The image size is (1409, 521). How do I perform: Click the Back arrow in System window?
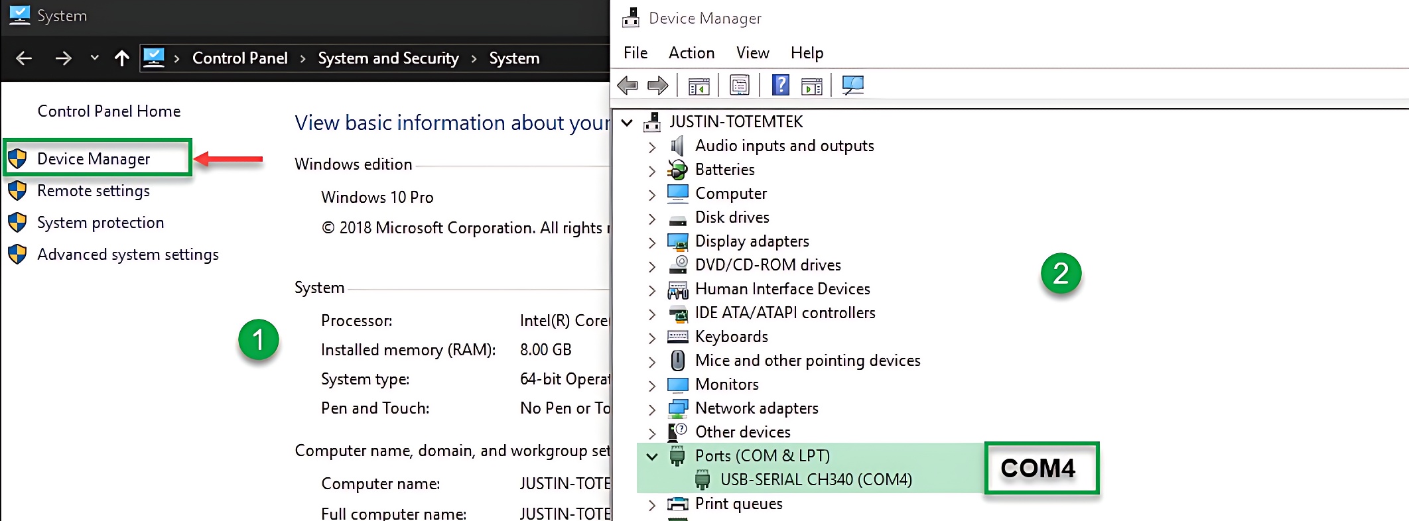coord(24,58)
